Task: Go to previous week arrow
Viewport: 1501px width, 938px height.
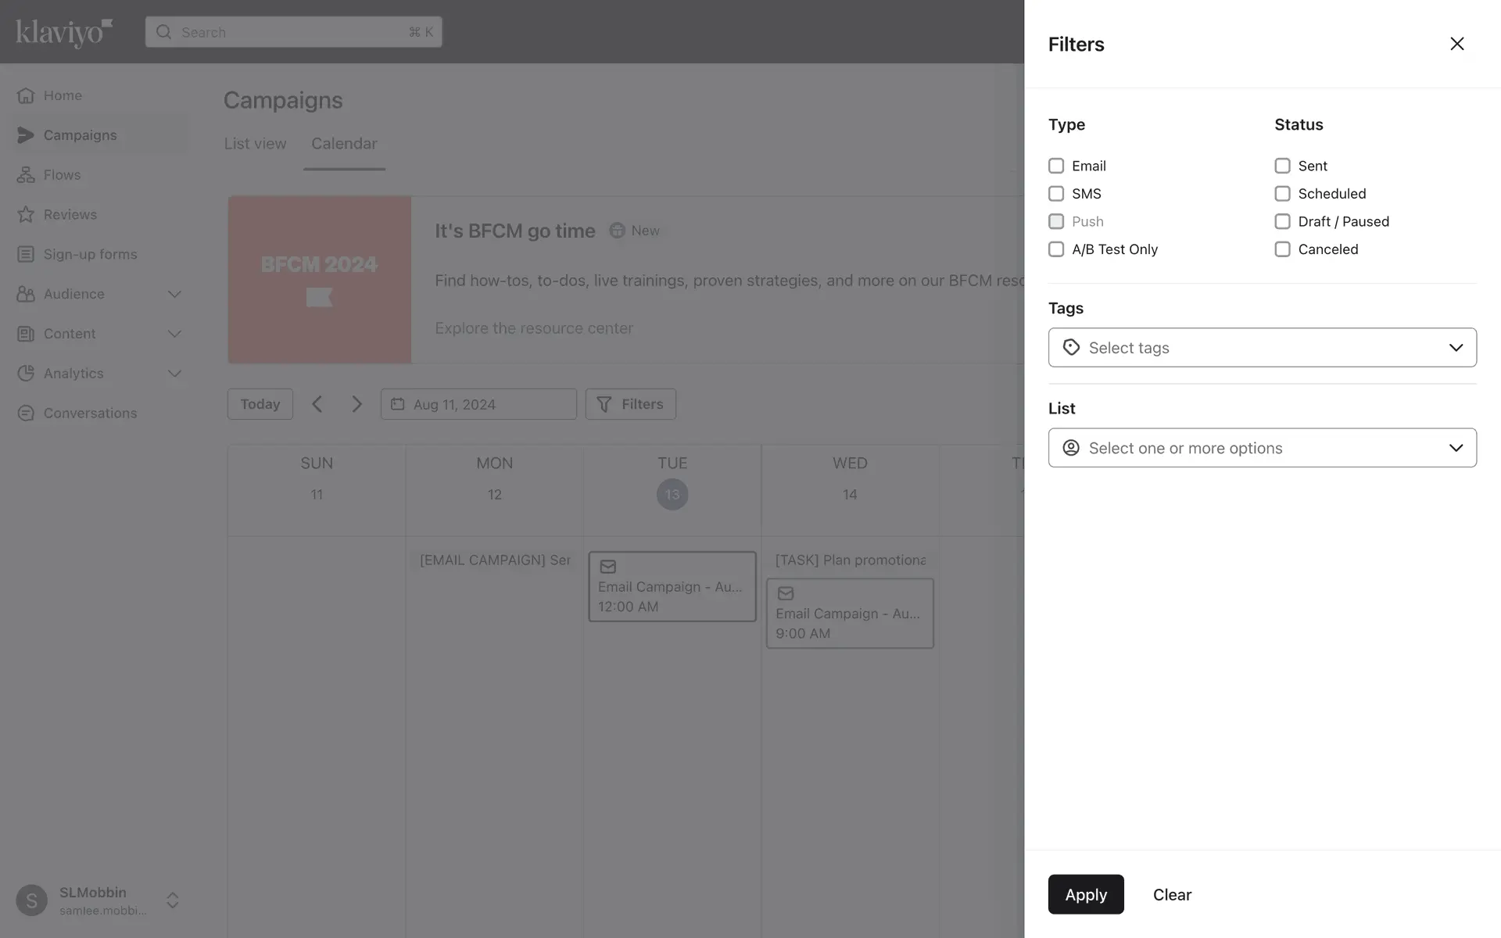Action: click(317, 404)
